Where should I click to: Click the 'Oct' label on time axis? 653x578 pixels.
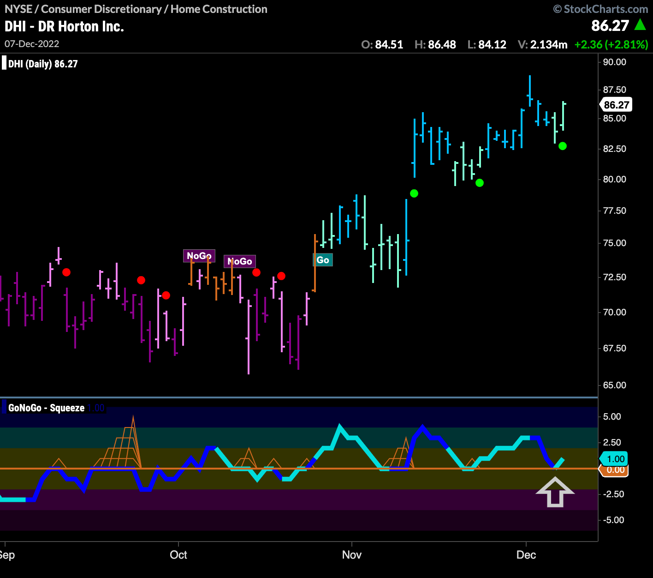pyautogui.click(x=178, y=555)
